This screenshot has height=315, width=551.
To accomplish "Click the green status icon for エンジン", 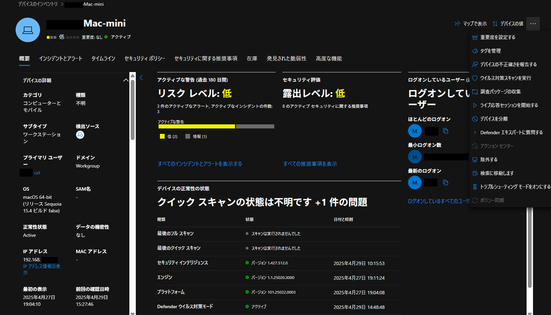I will [x=247, y=278].
